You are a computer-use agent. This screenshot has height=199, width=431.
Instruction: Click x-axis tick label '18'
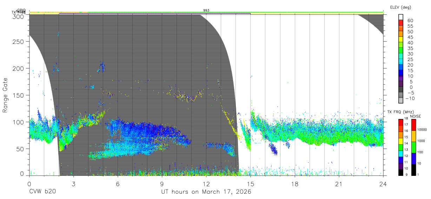[x=295, y=184]
